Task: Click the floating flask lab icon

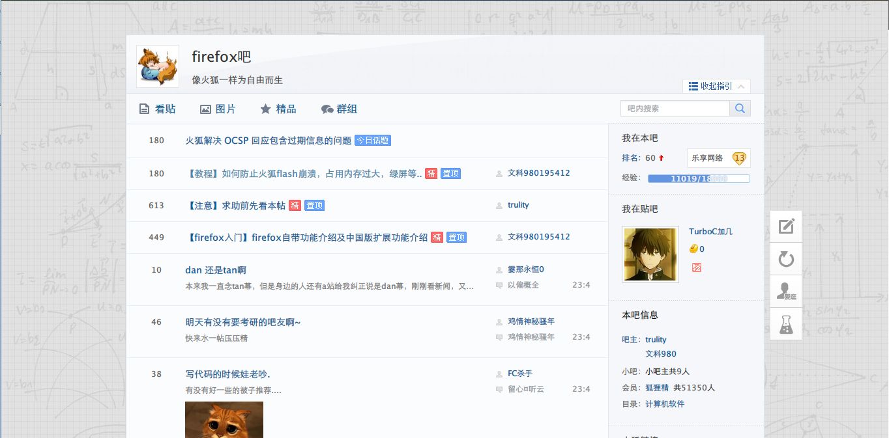Action: click(786, 323)
